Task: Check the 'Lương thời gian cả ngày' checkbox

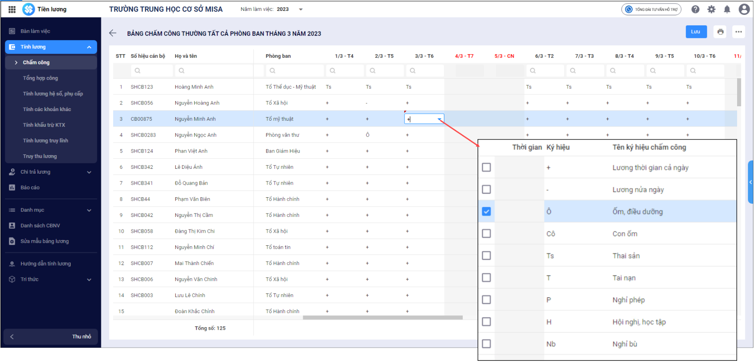Action: click(486, 168)
